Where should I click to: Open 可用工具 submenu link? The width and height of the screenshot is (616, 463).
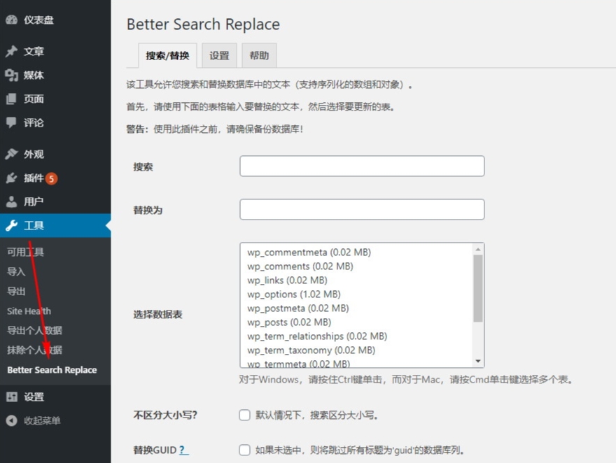pos(25,252)
